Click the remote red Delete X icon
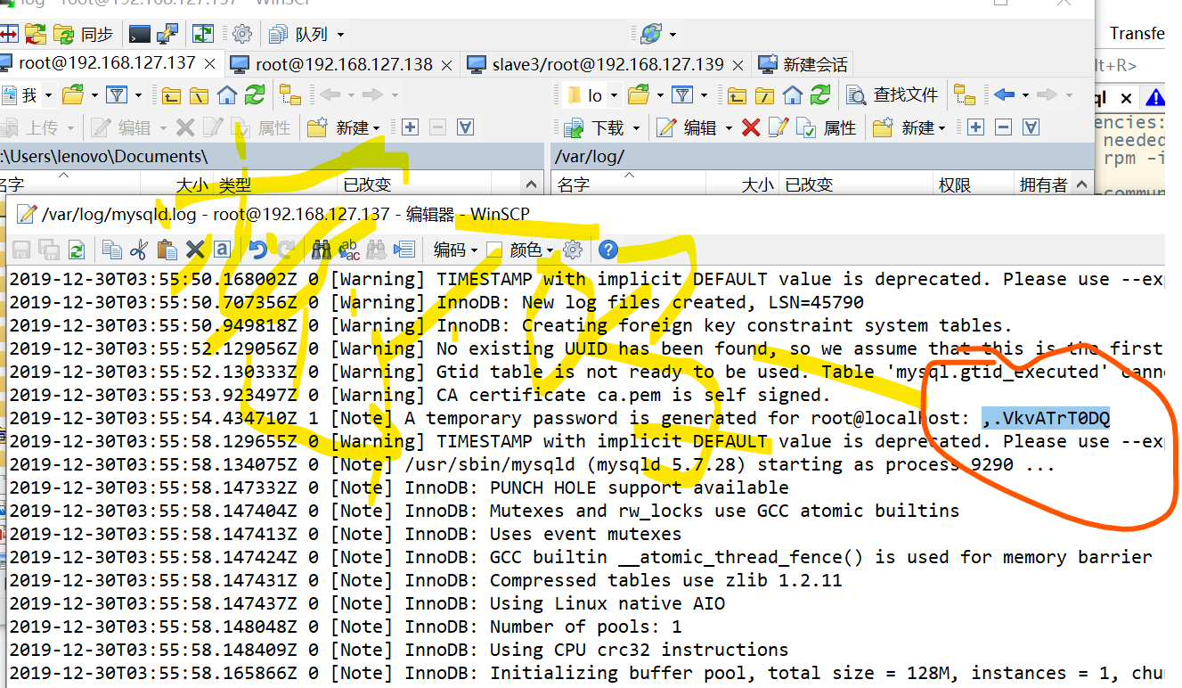Image resolution: width=1182 pixels, height=688 pixels. click(751, 127)
